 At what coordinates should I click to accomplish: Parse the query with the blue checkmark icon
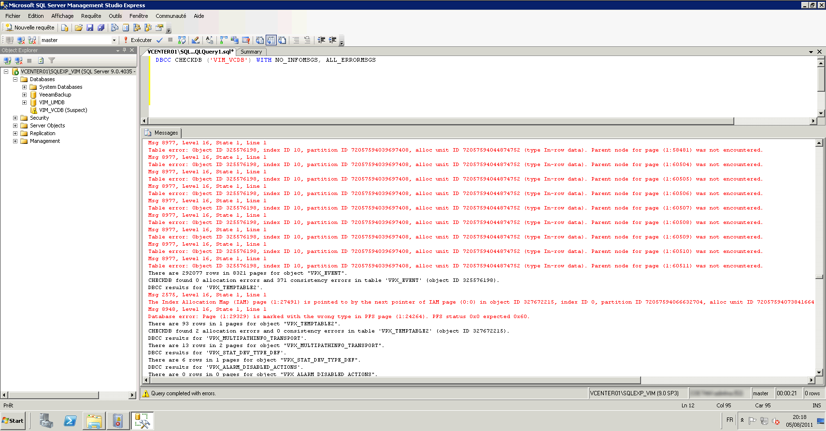[159, 40]
